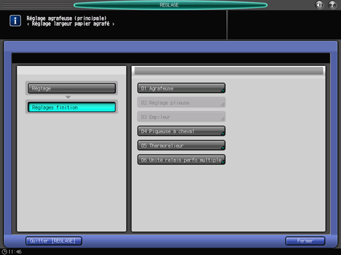Click Quitter [REGLAGE] button
This screenshot has width=341, height=255.
click(54, 241)
